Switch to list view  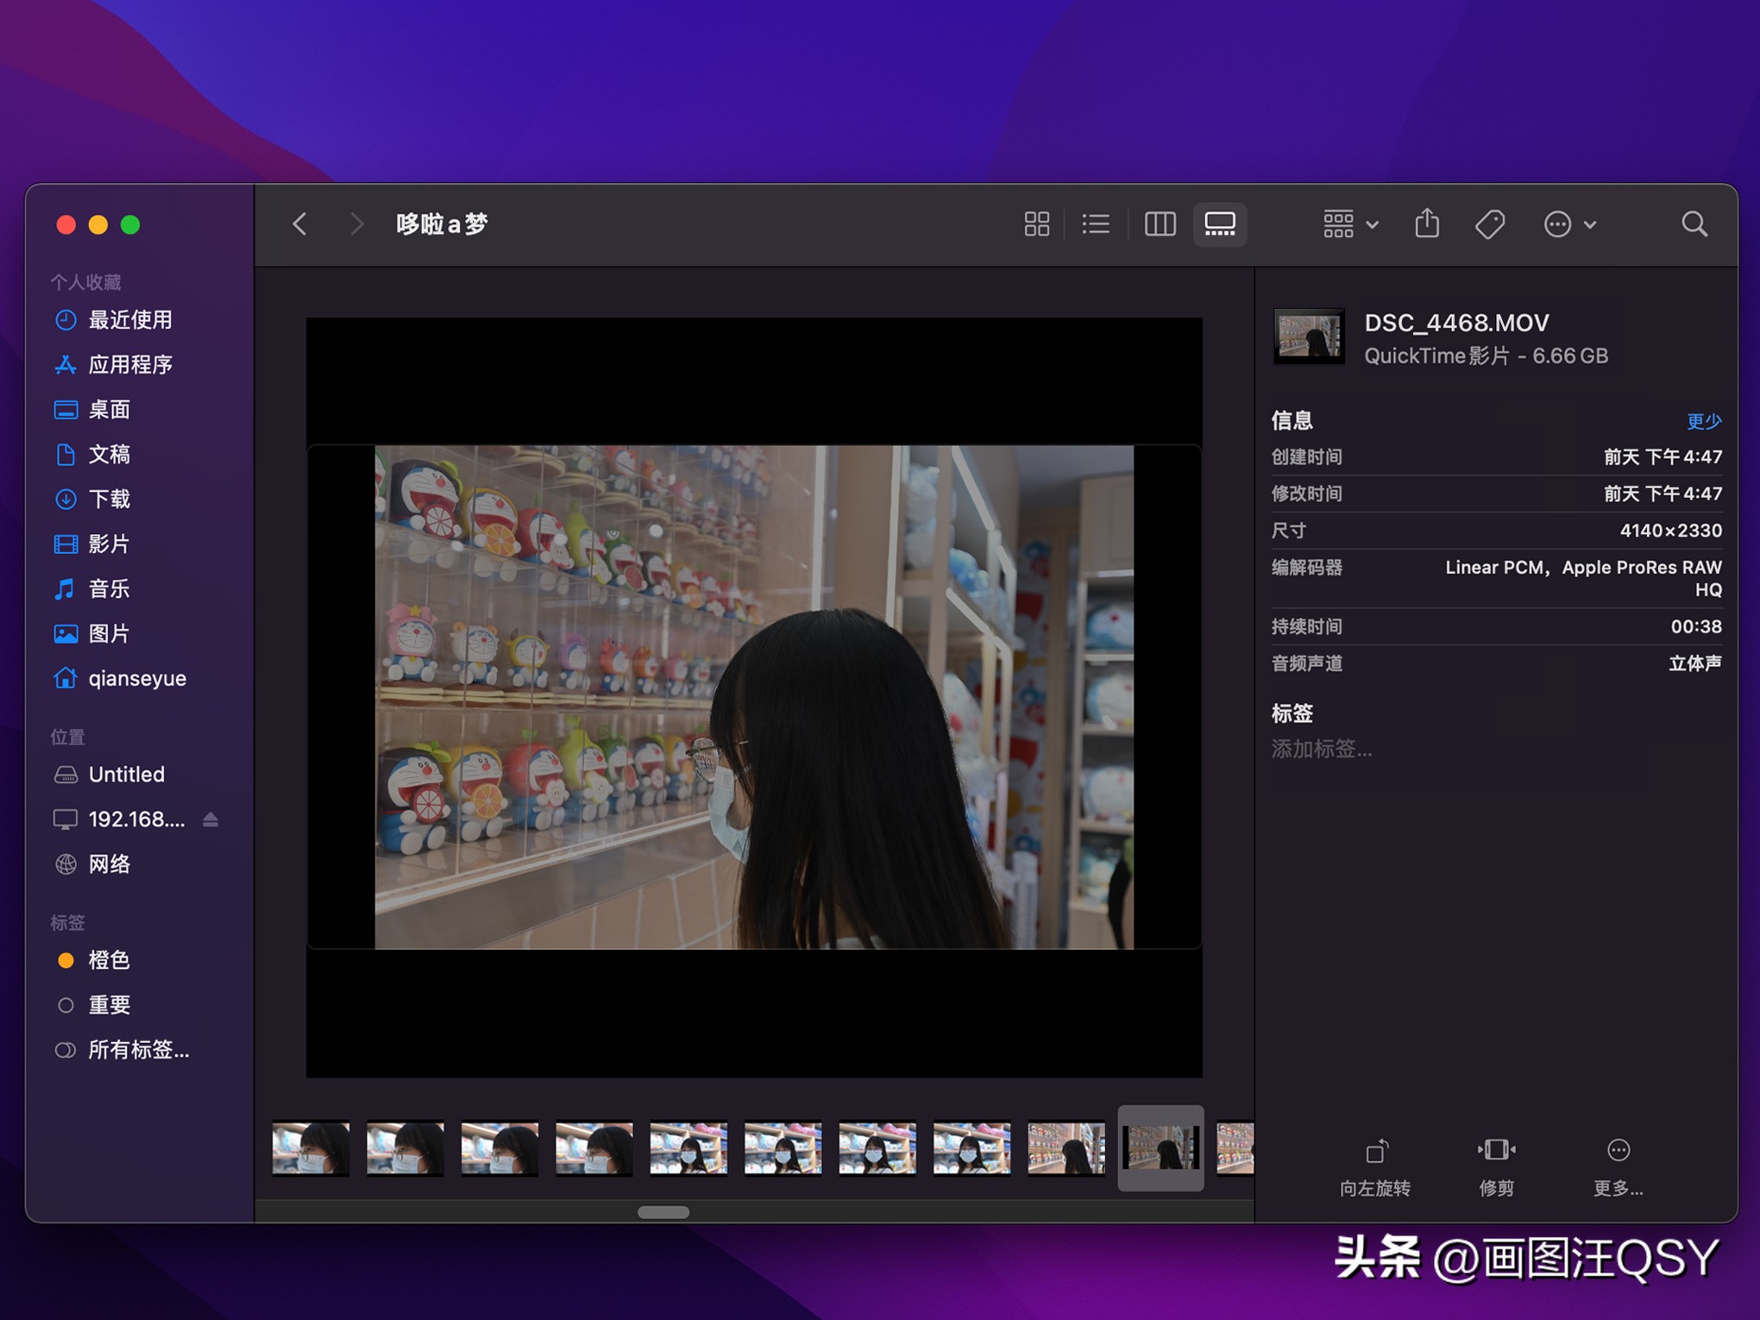pyautogui.click(x=1096, y=224)
